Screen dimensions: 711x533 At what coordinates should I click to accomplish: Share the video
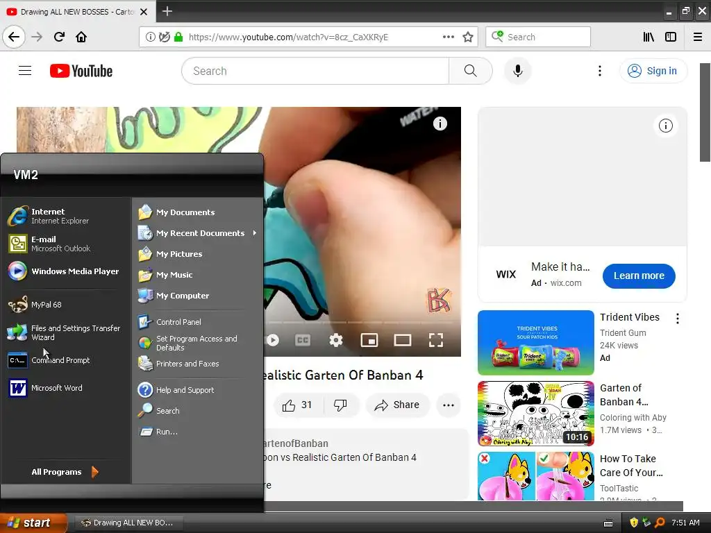(397, 405)
